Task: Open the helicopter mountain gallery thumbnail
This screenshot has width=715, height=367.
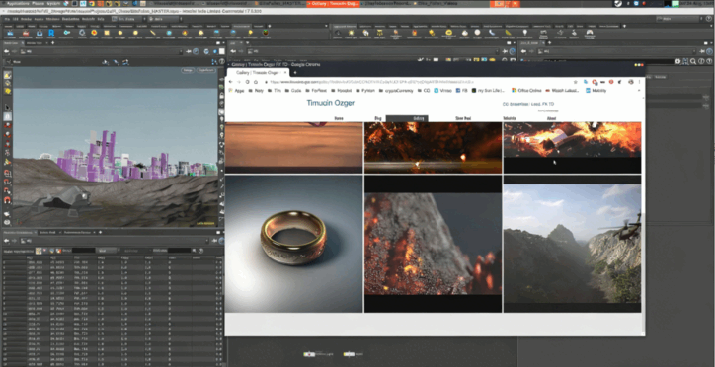Action: [x=572, y=244]
